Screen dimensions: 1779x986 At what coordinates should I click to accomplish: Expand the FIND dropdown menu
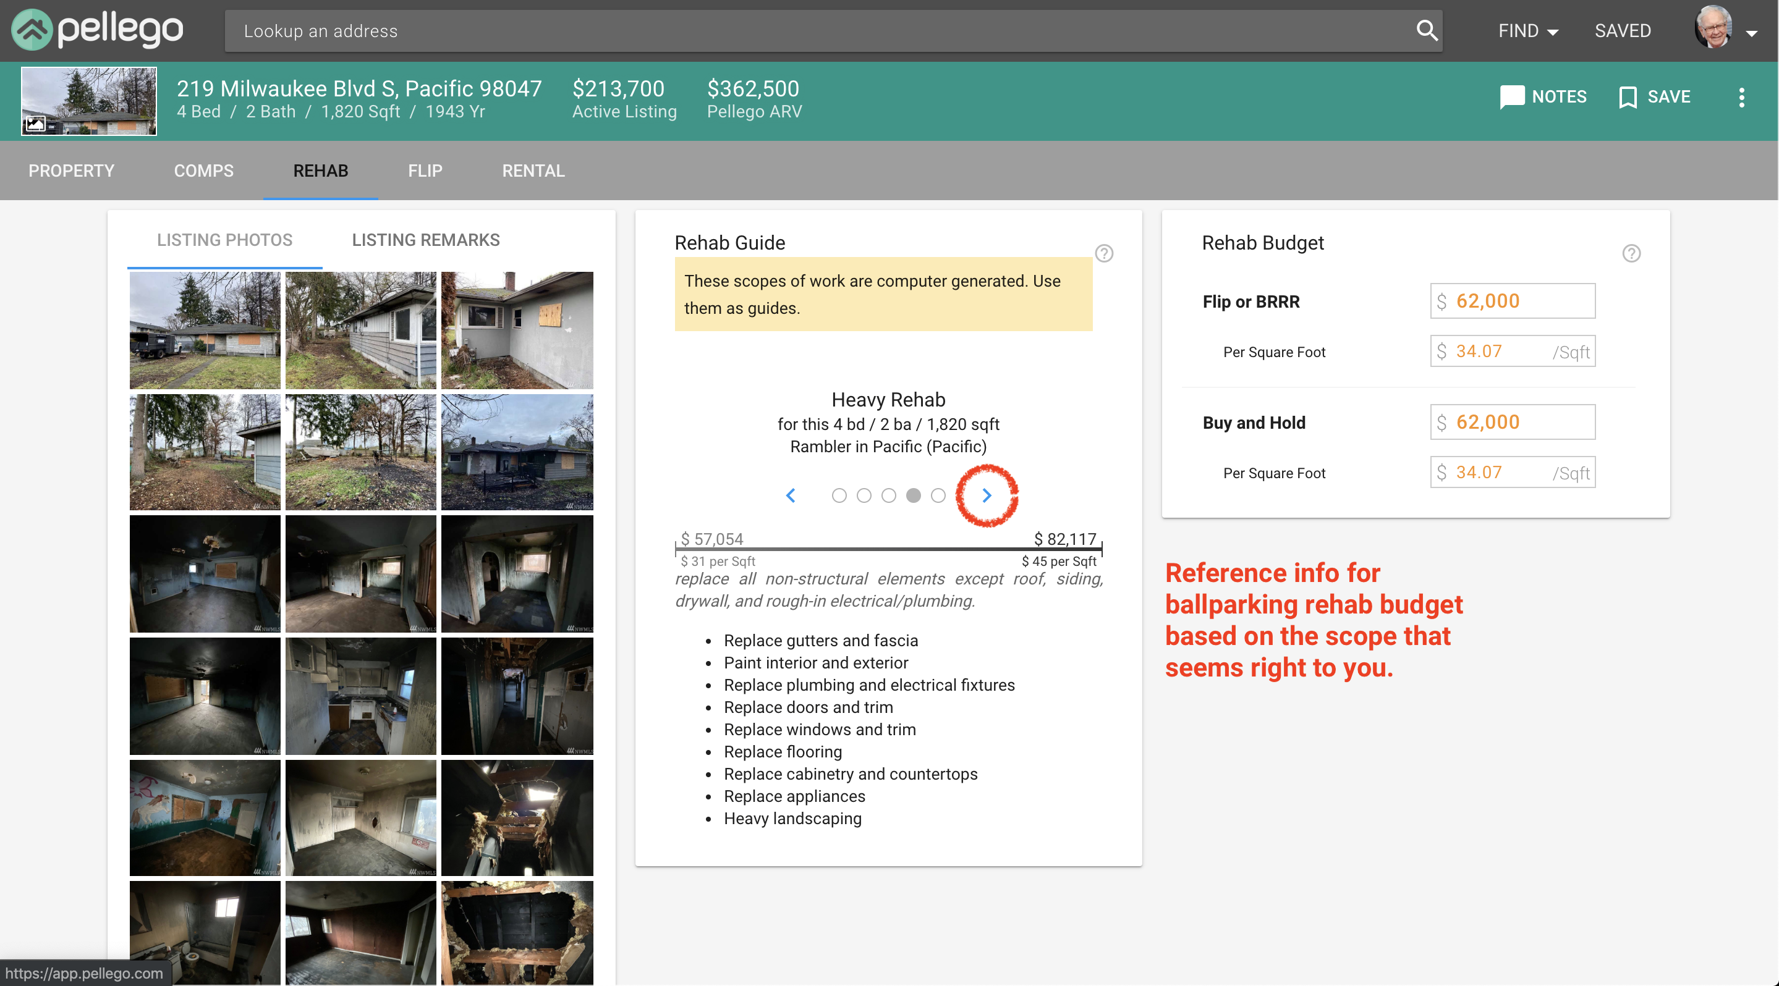point(1527,31)
